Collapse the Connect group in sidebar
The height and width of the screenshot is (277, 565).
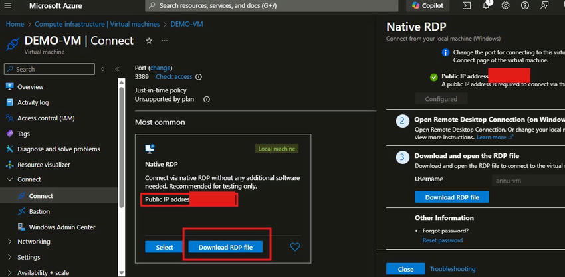click(10, 179)
